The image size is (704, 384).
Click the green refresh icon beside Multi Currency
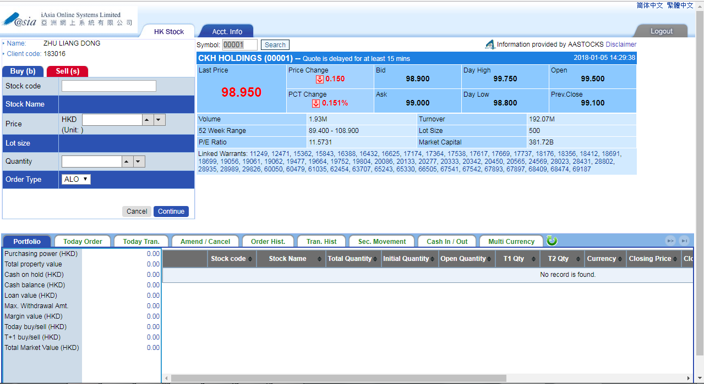pyautogui.click(x=552, y=241)
